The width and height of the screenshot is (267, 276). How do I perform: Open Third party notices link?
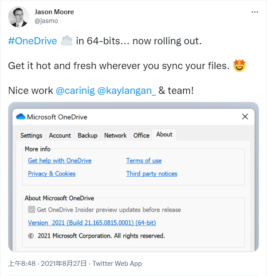click(152, 174)
